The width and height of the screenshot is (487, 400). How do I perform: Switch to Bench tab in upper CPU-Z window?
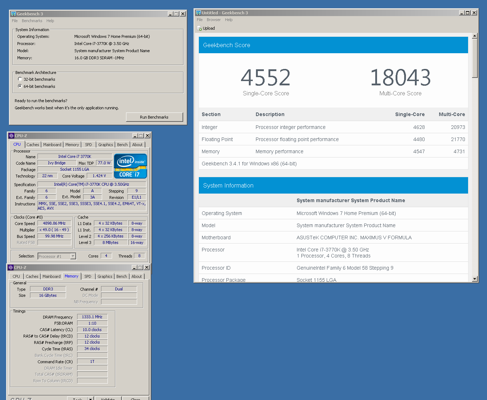122,145
